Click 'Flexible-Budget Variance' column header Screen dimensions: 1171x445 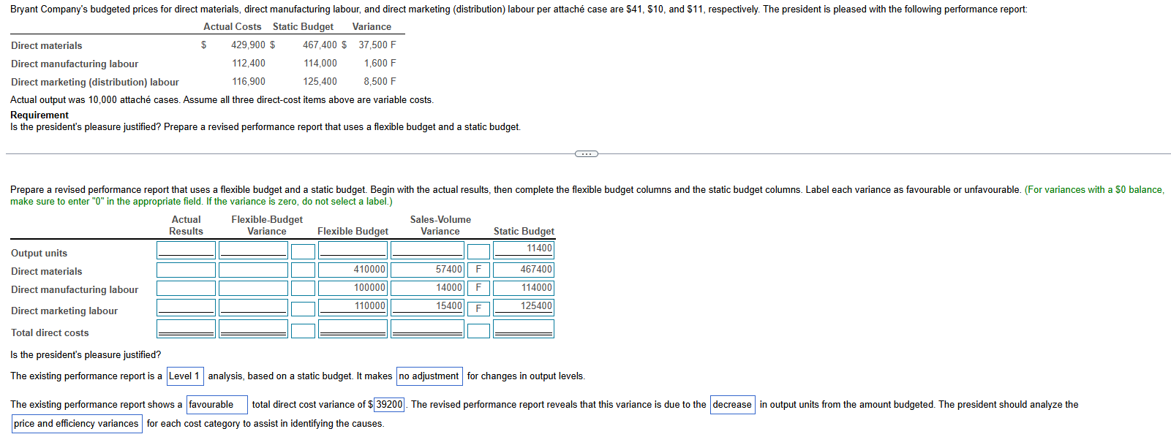pos(267,225)
